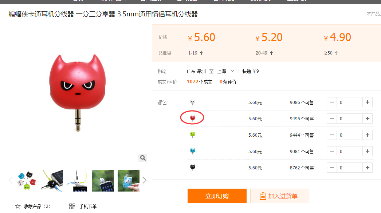This screenshot has width=381, height=213.
Task: Increase quantity for the white color row
Action: (x=368, y=103)
